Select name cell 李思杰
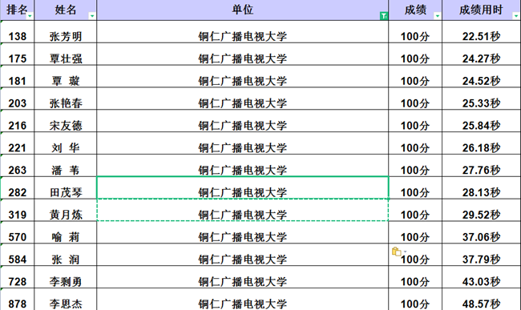Viewport: 521px width, 310px height. coord(66,299)
